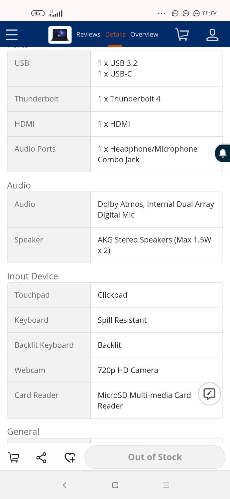Screen dimensions: 230x499
Task: Tap the bottom bar cart icon
Action: [14, 457]
